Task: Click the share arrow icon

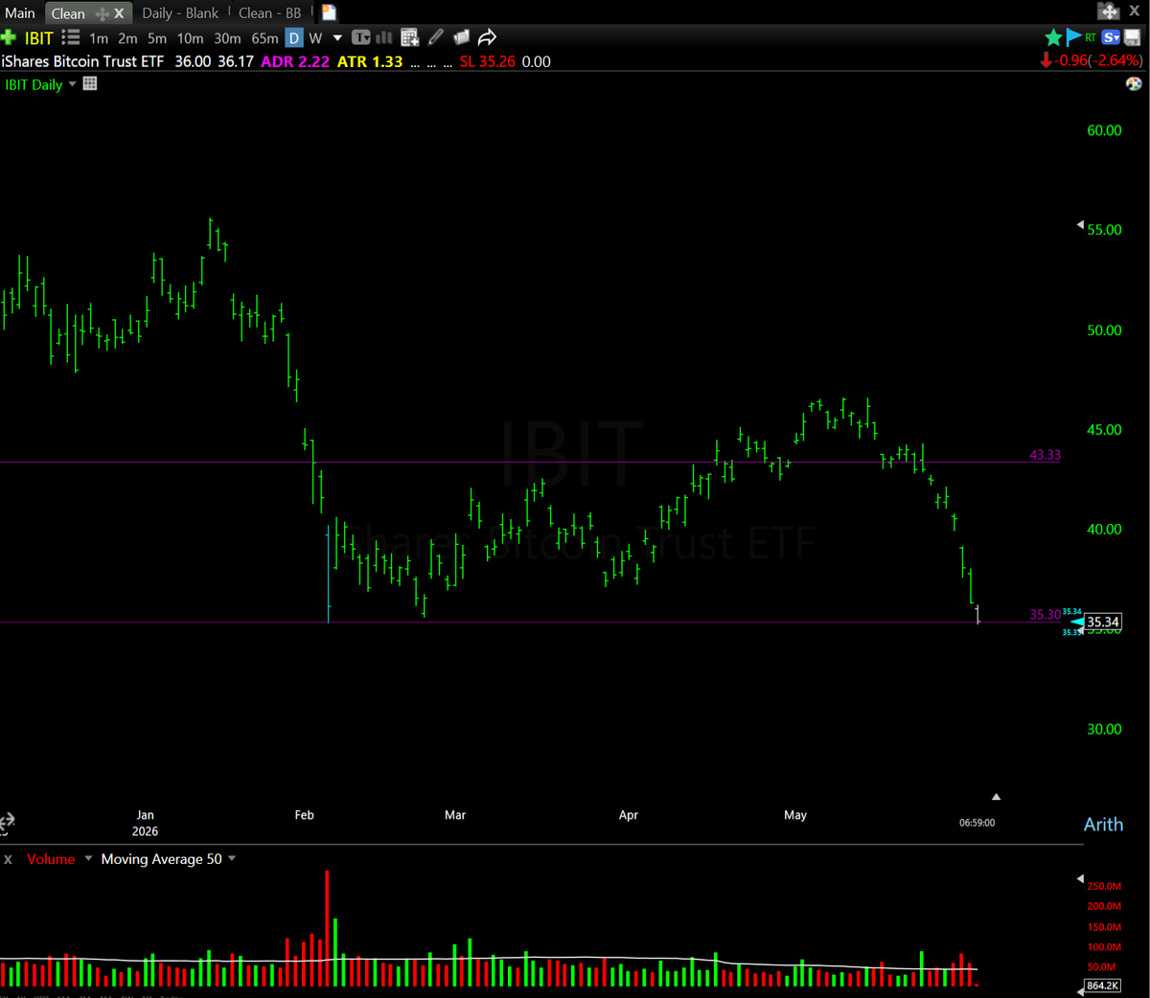Action: tap(487, 37)
